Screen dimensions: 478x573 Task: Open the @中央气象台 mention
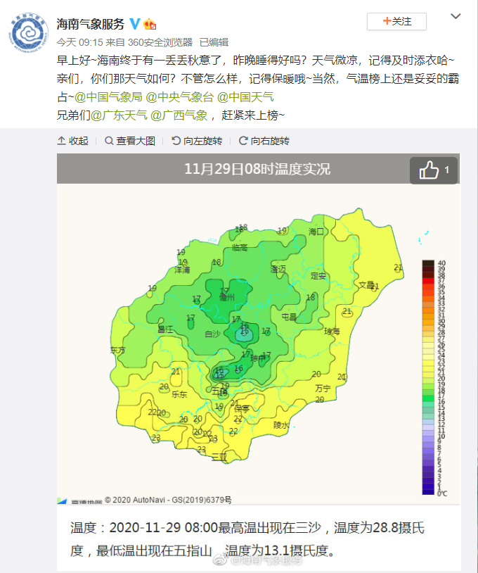179,96
